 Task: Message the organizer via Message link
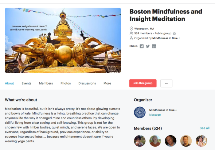click(155, 115)
